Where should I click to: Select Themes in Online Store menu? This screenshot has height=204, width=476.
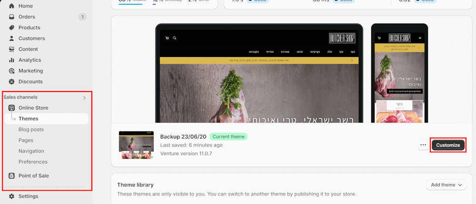(29, 119)
